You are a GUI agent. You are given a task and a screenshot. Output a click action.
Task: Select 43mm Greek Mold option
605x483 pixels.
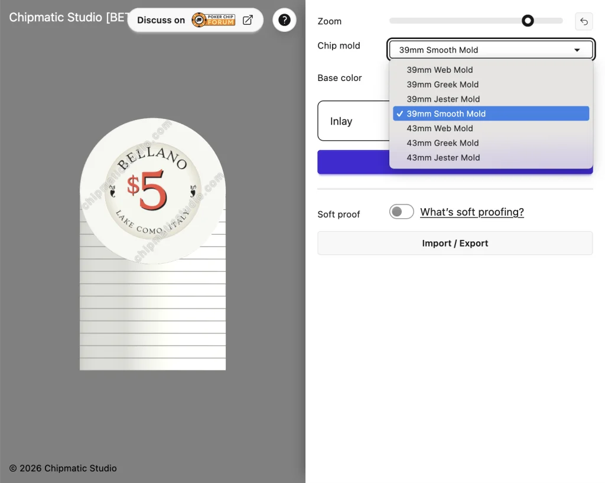(491, 143)
